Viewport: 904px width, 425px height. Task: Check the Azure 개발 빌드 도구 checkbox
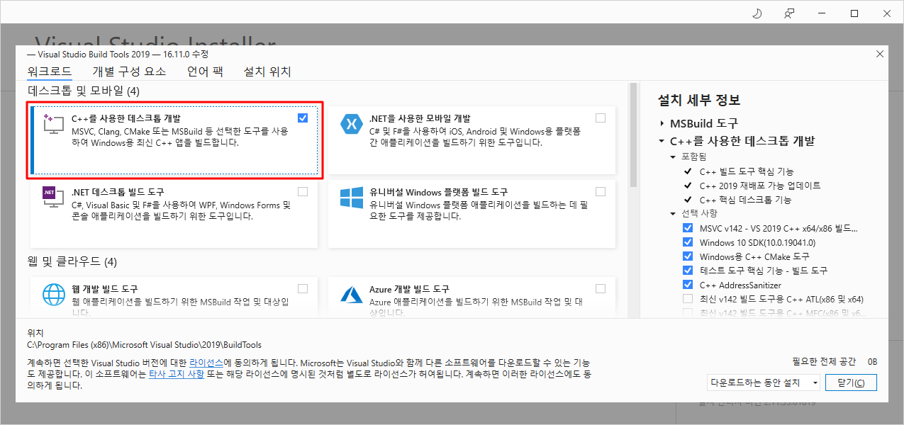tap(601, 288)
